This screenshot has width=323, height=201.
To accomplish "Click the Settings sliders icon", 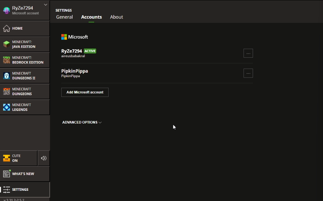I will 7,189.
